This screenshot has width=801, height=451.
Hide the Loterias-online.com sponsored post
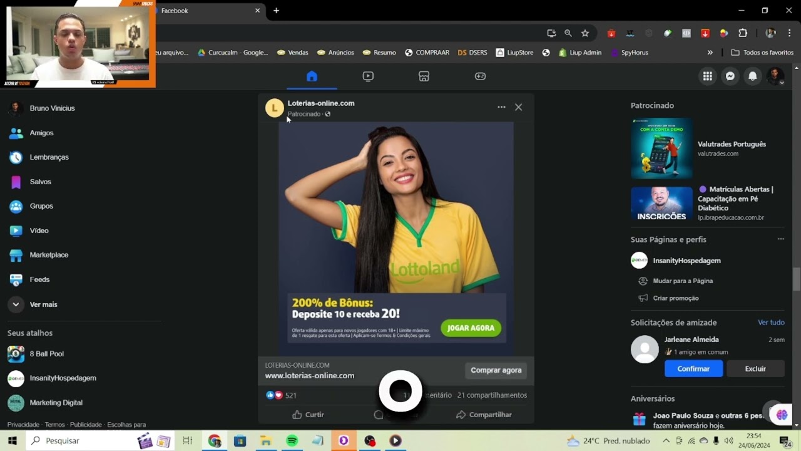tap(519, 107)
